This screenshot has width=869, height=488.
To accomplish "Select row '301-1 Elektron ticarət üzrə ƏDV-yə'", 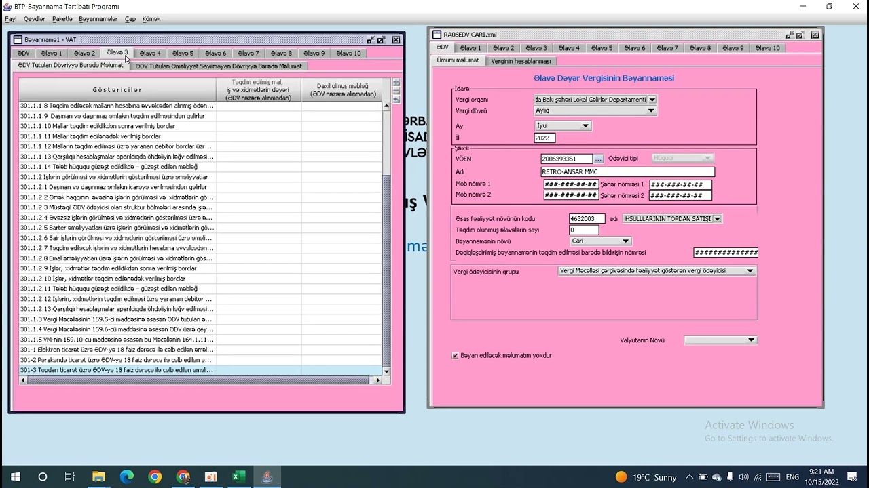I will (201, 350).
